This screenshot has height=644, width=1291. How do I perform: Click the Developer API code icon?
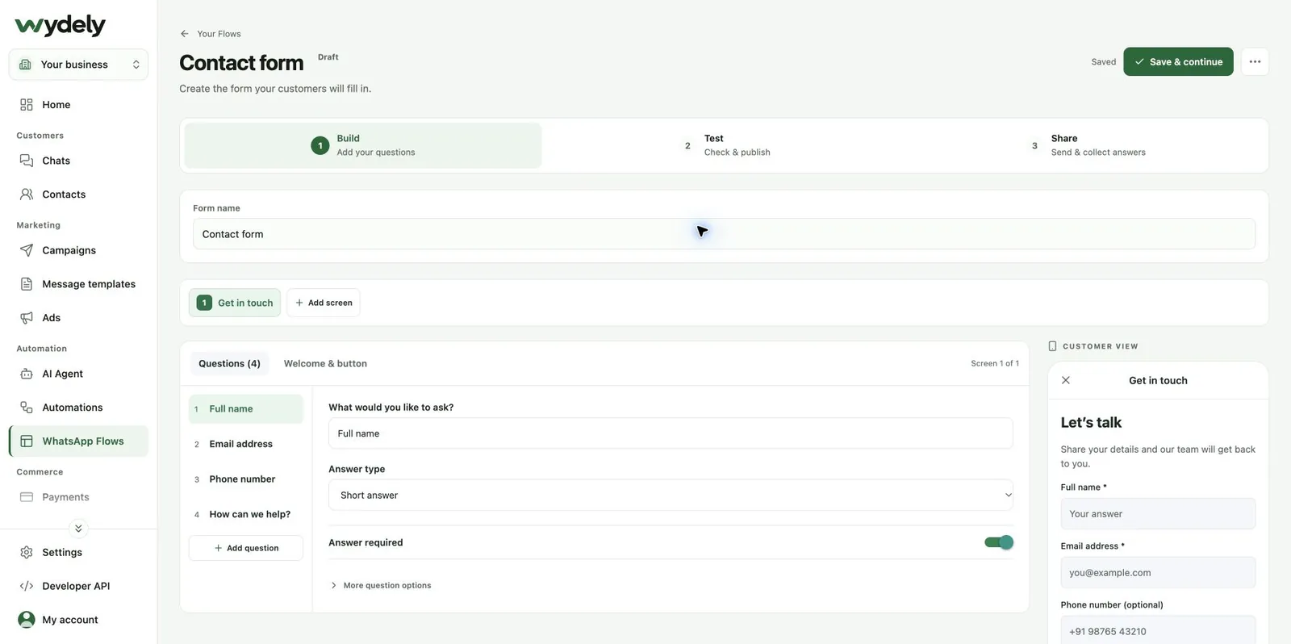pos(27,586)
